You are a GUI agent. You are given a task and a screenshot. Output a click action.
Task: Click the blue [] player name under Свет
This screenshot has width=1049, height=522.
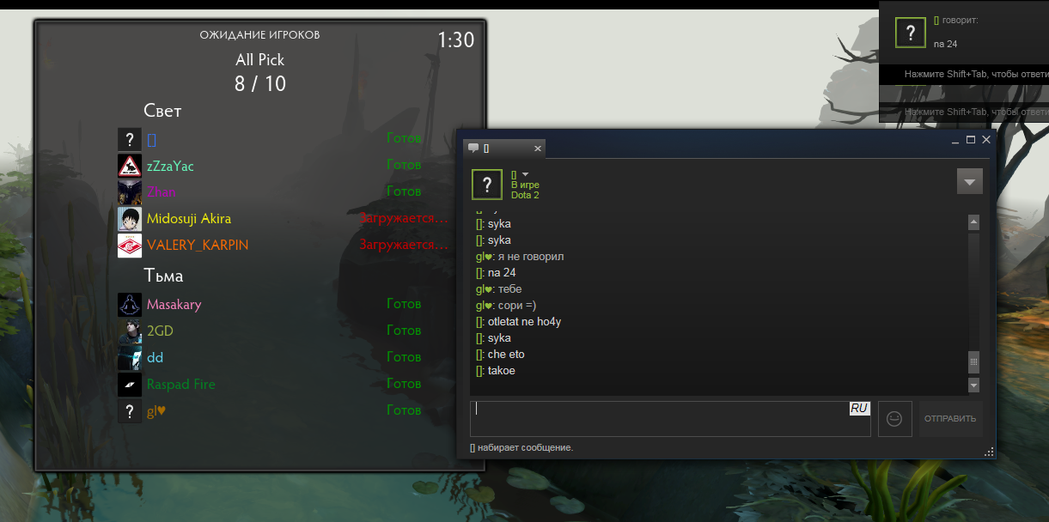[x=151, y=139]
